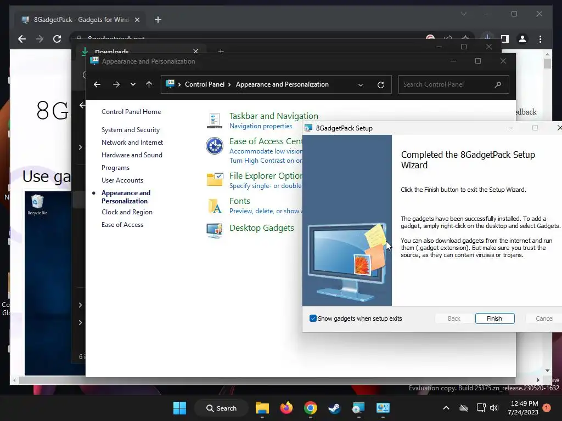Open Chrome tab search chevron

point(463,14)
